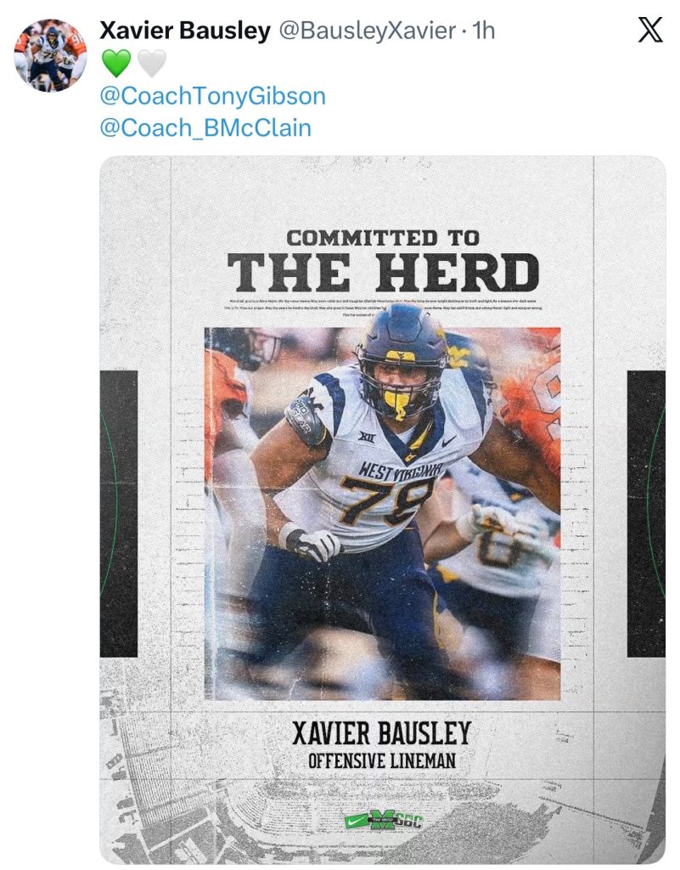The height and width of the screenshot is (870, 680).
Task: Click the green heart emoji
Action: click(116, 63)
